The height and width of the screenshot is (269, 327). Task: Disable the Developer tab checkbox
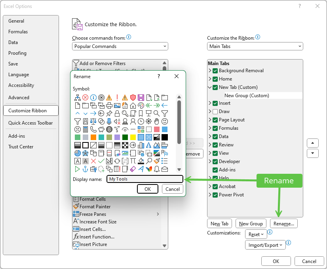215,161
